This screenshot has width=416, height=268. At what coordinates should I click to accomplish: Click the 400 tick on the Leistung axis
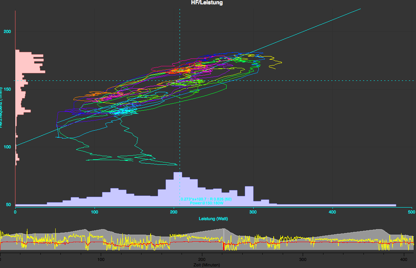coord(332,212)
